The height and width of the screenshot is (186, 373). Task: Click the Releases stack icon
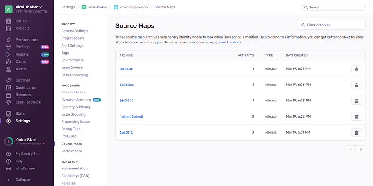9,95
